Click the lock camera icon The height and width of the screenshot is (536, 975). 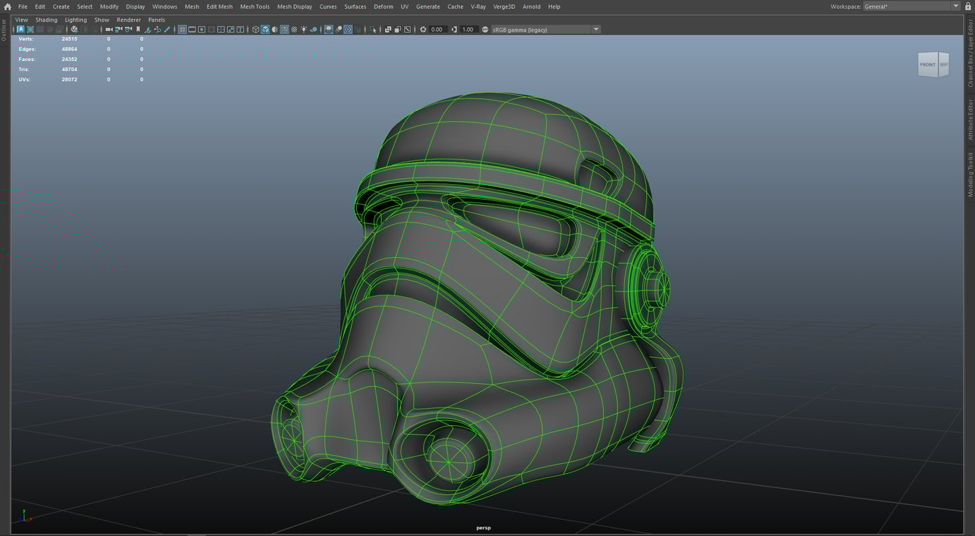(118, 30)
